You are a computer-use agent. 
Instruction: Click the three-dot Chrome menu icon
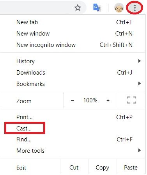[x=135, y=8]
